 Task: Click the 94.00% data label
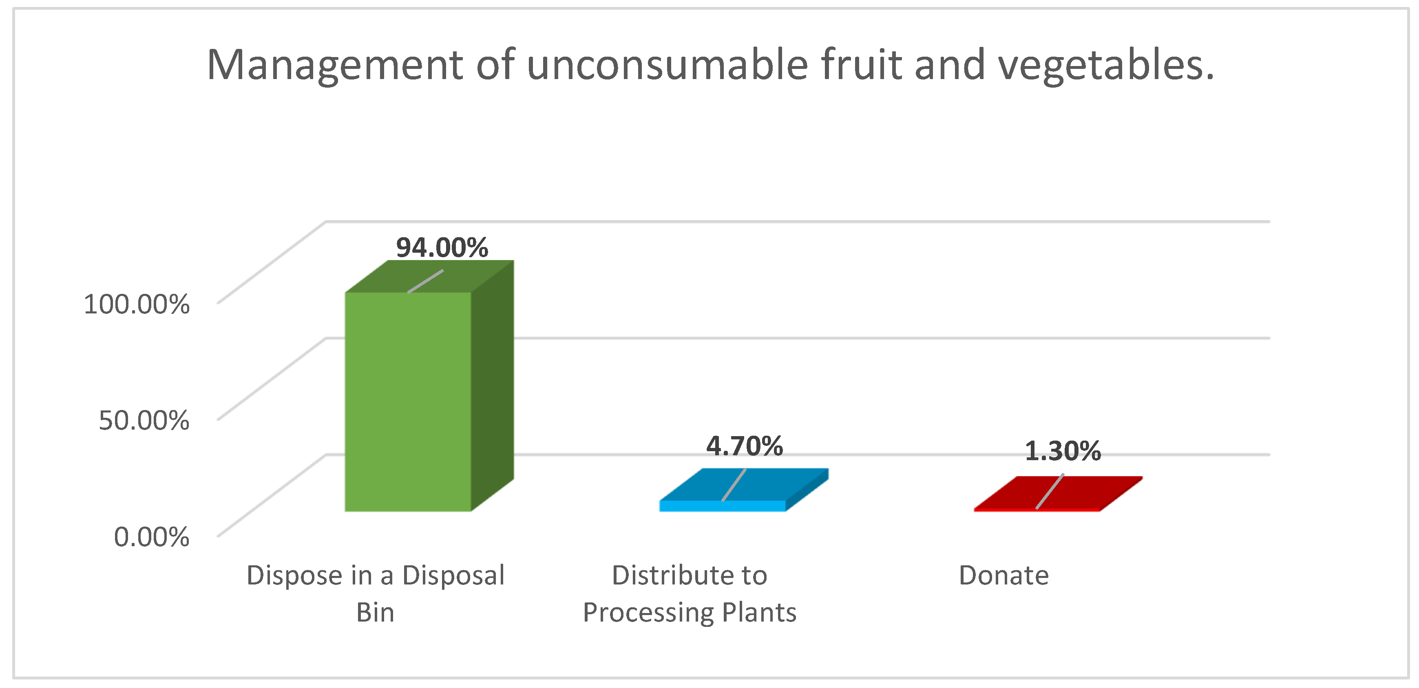[442, 248]
